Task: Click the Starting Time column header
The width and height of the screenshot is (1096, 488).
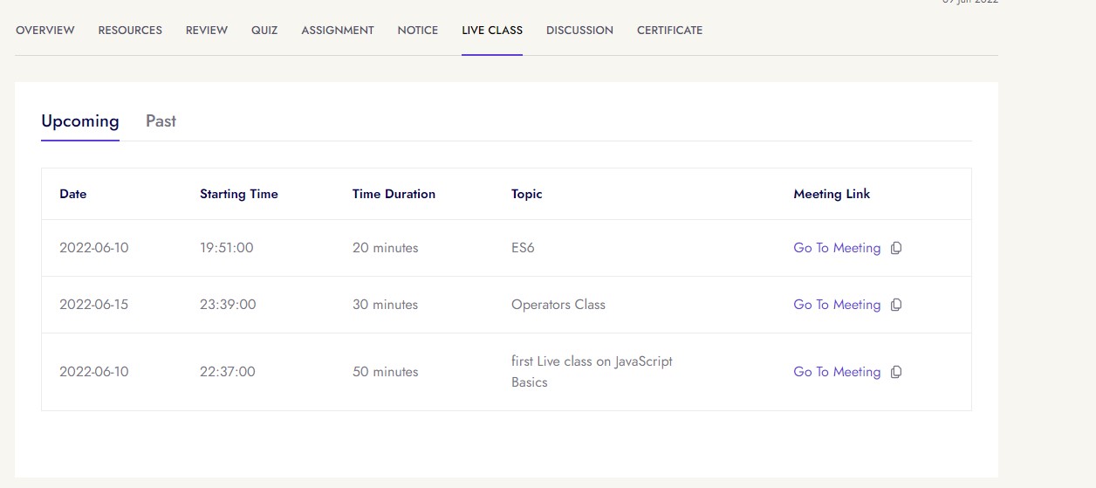Action: 239,194
